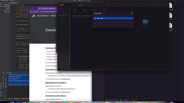Click the chromedriver.chromium.org address bar
Viewport: 184px width, 103px height.
48,11
